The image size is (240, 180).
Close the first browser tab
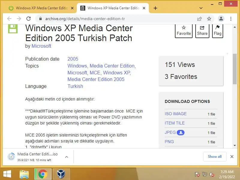point(72,8)
